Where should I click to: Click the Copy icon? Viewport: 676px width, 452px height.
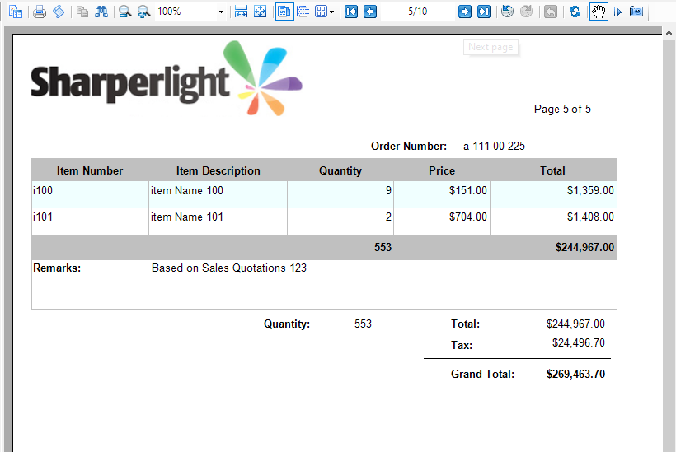coord(82,12)
